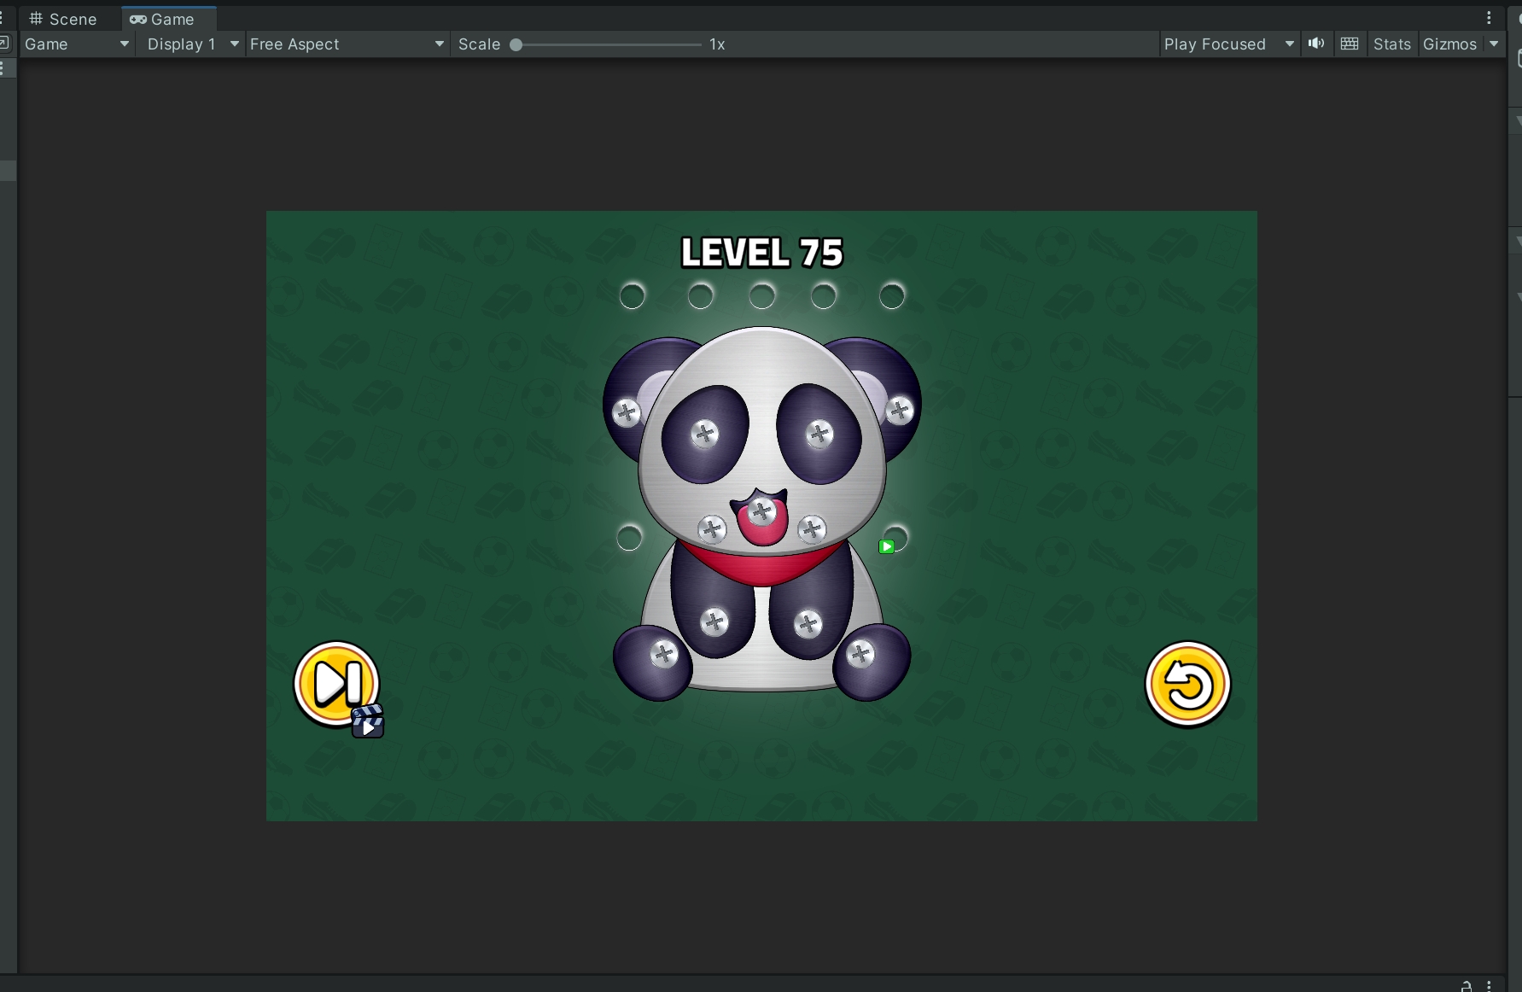
Task: Click the screw on panda's left foot
Action: pyautogui.click(x=664, y=655)
